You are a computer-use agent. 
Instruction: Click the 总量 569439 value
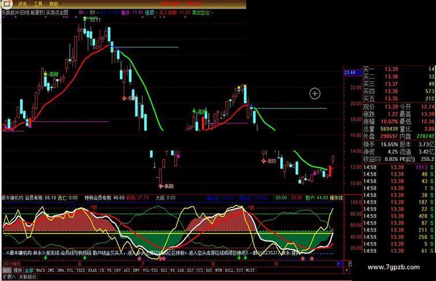click(x=389, y=129)
